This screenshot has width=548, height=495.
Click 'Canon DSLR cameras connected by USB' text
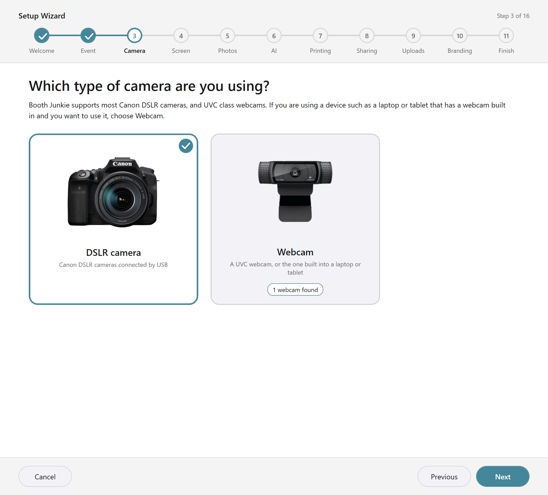[113, 265]
